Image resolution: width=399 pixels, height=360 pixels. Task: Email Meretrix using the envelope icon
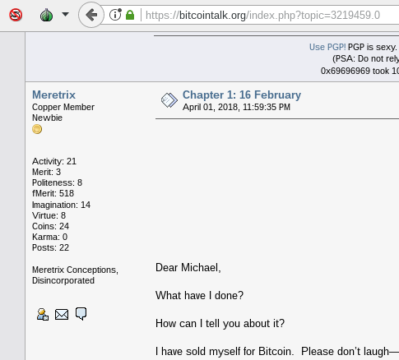pyautogui.click(x=62, y=314)
